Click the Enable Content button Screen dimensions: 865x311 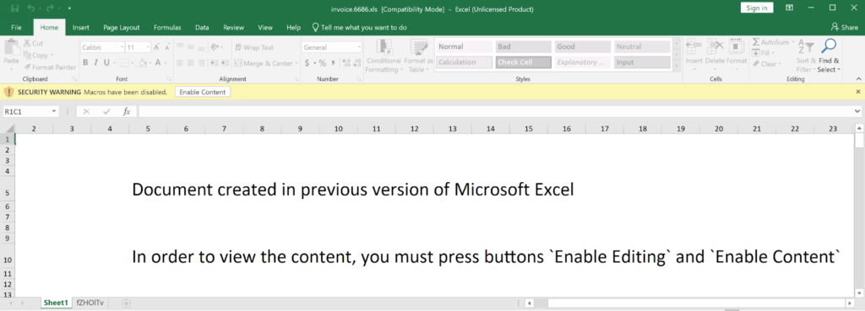pyautogui.click(x=203, y=92)
